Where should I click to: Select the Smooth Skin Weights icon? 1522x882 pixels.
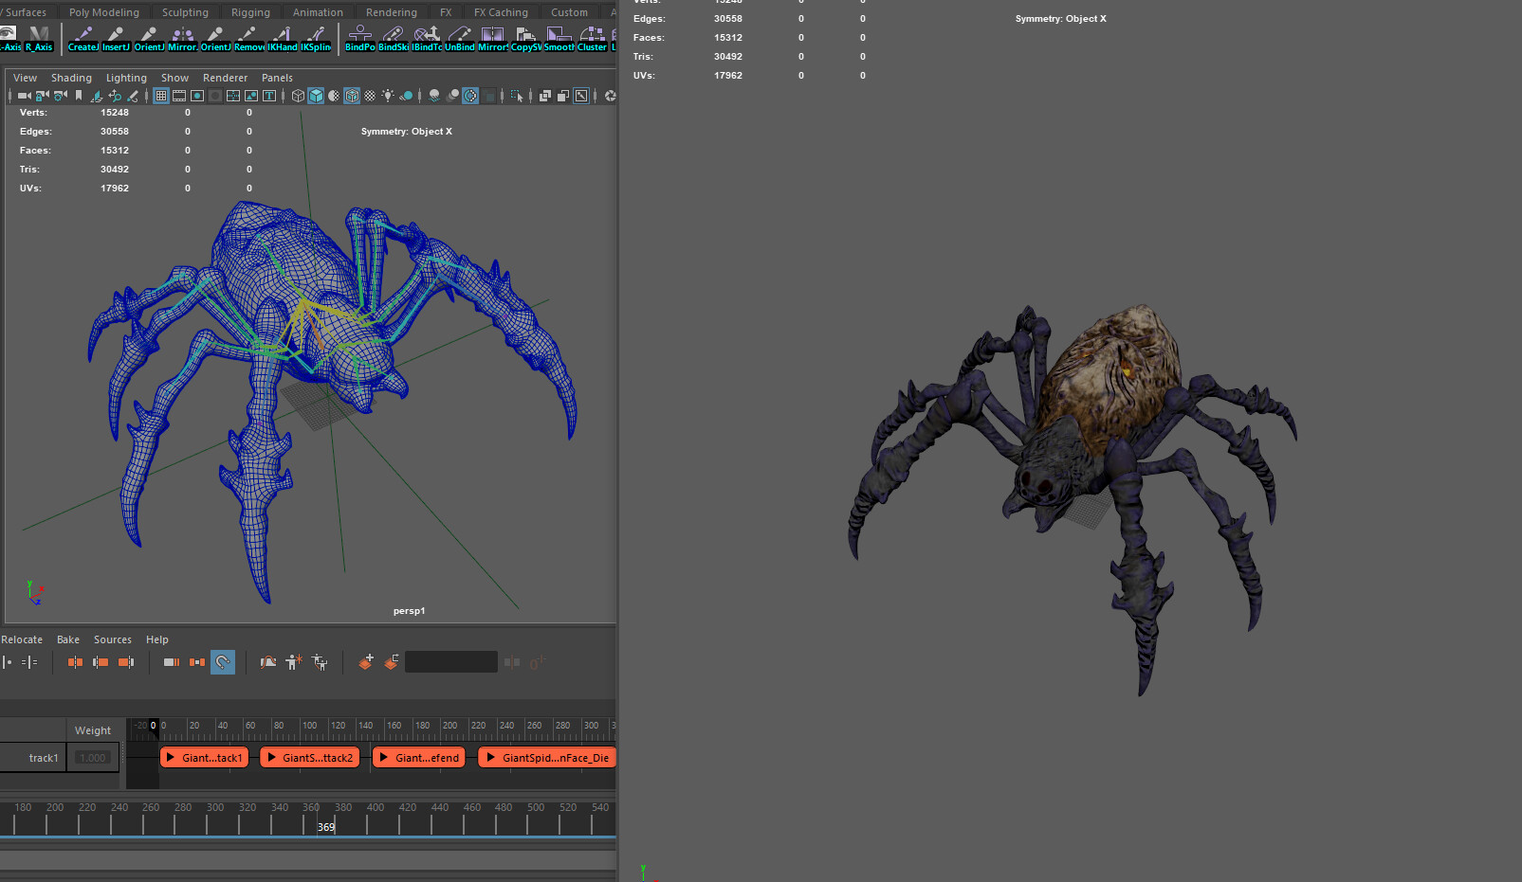(559, 38)
